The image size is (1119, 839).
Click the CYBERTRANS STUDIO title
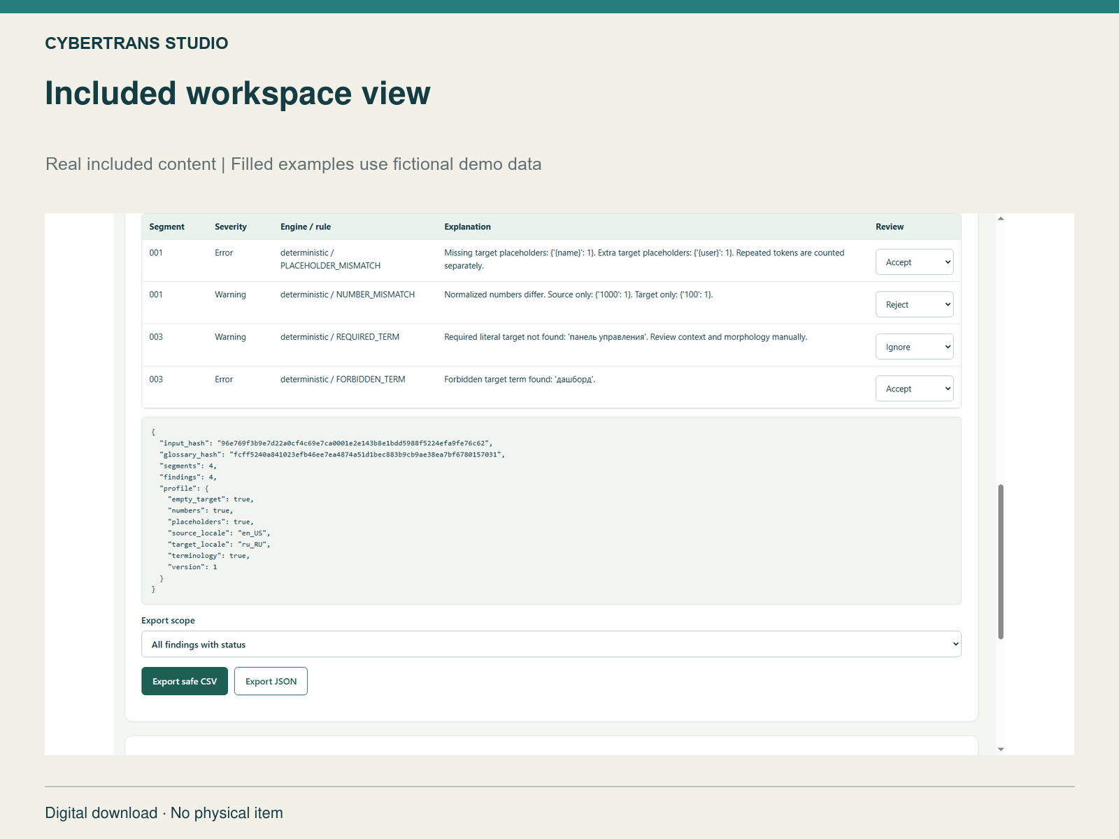(x=136, y=43)
